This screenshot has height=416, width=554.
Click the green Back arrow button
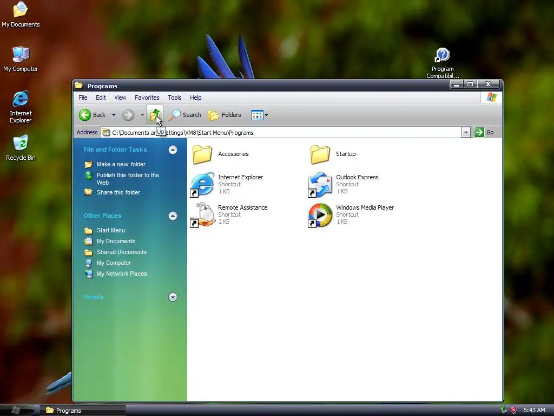[85, 115]
